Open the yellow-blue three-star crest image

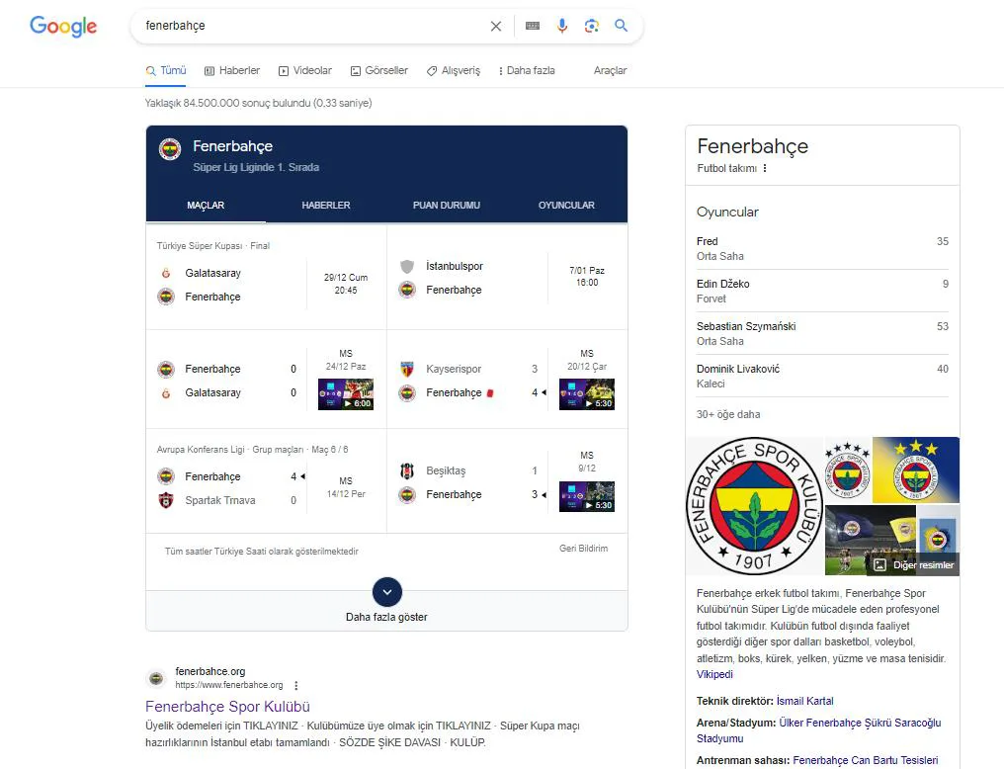[x=916, y=470]
